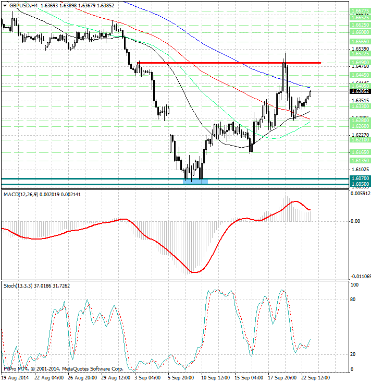Image resolution: width=371 pixels, height=382 pixels.
Task: Click the 5 Sep 20:00 time label
Action: 181,378
